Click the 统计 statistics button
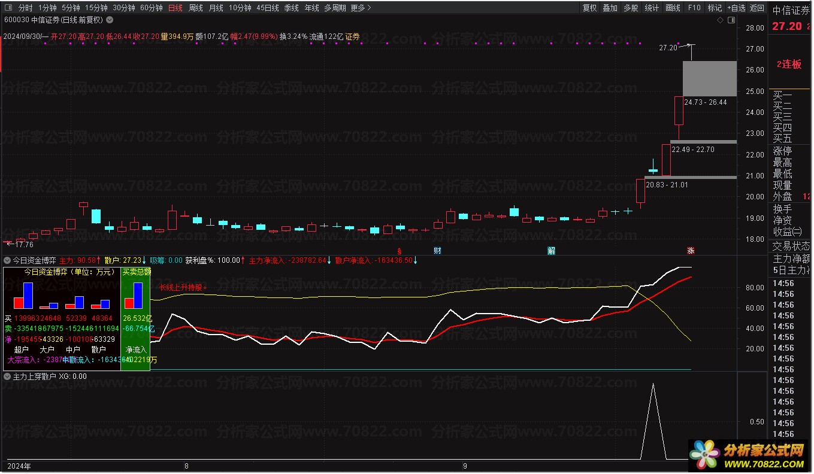Viewport: 814px width, 474px height. pos(652,8)
